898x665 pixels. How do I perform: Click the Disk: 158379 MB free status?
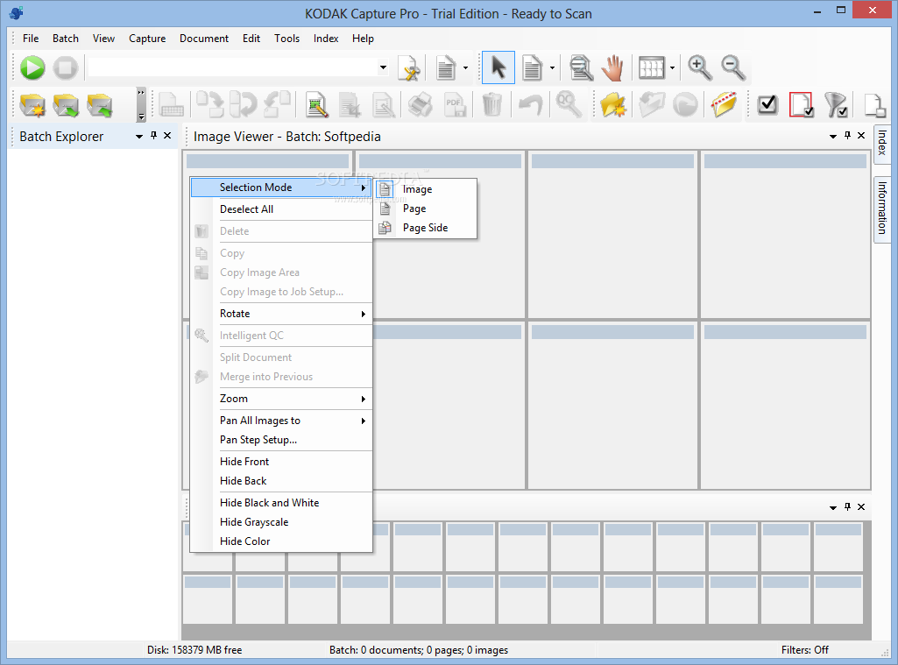(x=194, y=650)
